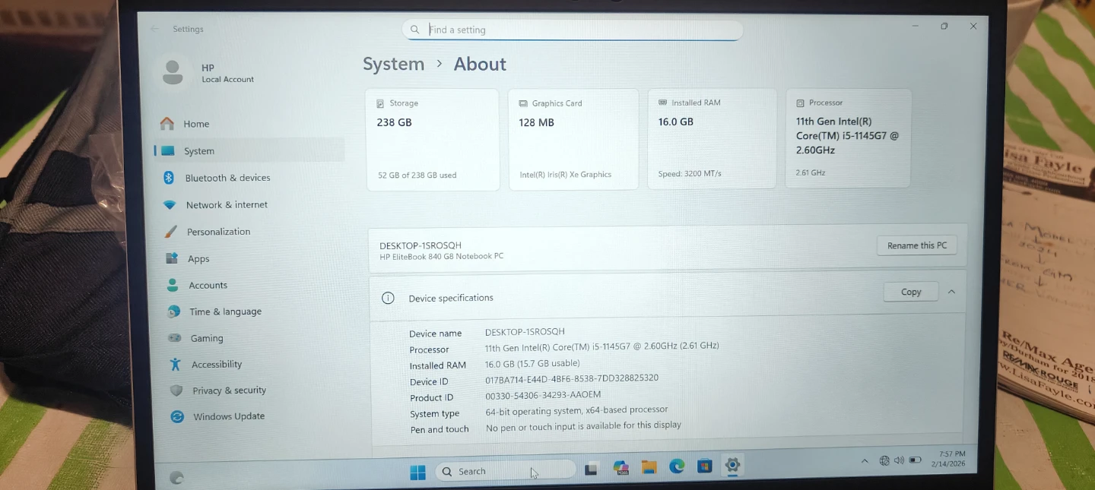
Task: Click the Storage card drive icon
Action: [380, 103]
